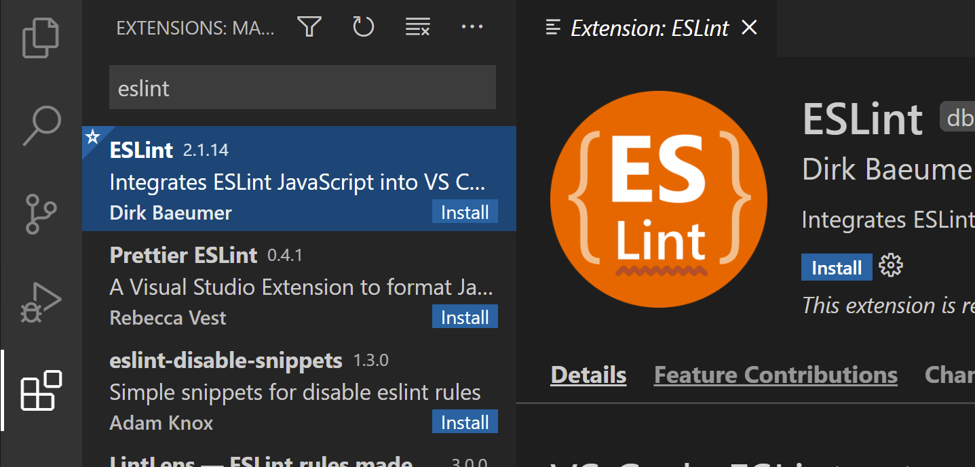Viewport: 975px width, 467px height.
Task: Select the Extensions view icon
Action: point(41,390)
